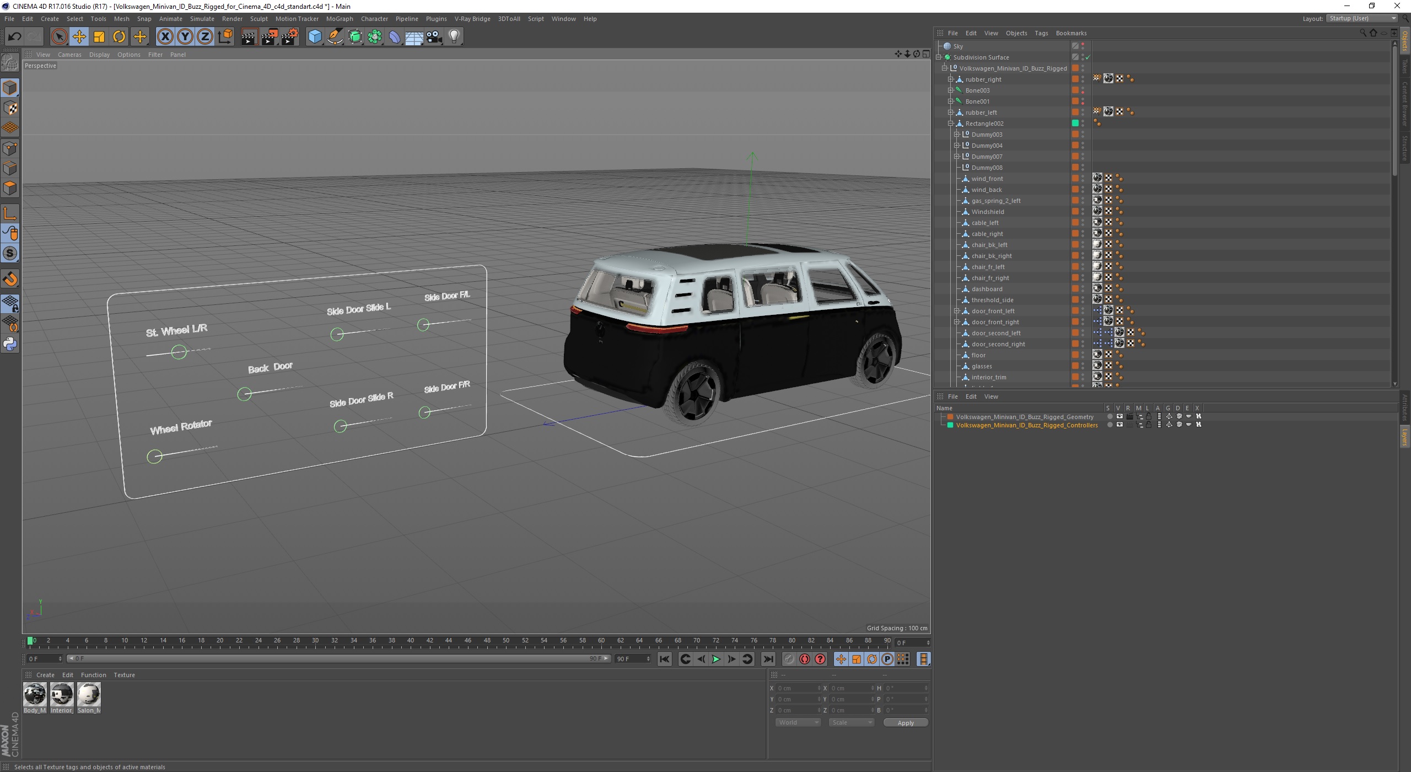The image size is (1411, 772).
Task: Click Rectangle002 green layer swatch
Action: click(x=1075, y=124)
